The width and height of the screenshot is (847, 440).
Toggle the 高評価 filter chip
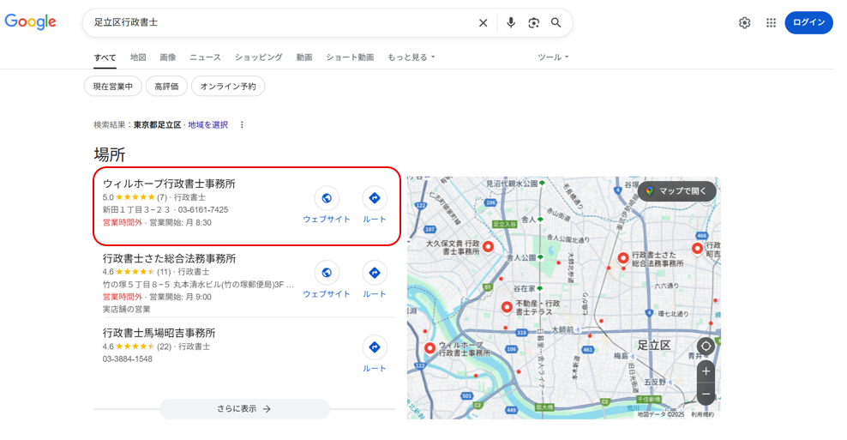click(166, 87)
